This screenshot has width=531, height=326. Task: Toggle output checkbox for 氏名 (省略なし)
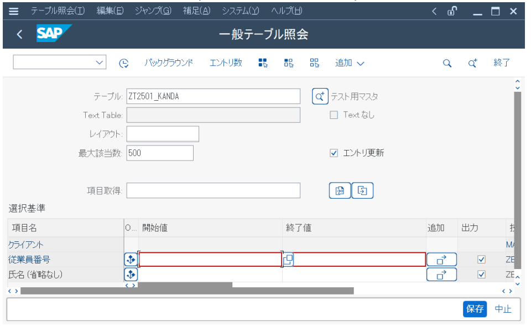tap(481, 275)
